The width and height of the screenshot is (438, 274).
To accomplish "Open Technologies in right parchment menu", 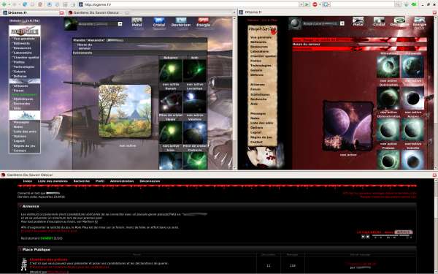I will coord(261,66).
